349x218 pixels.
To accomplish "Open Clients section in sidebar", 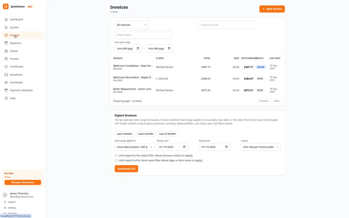I will click(23, 51).
